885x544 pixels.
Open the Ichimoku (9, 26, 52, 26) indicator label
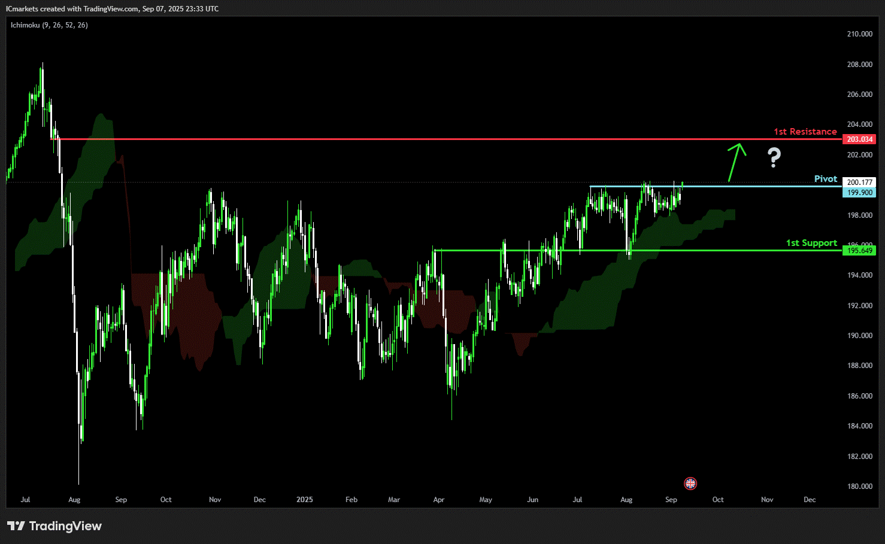point(49,25)
